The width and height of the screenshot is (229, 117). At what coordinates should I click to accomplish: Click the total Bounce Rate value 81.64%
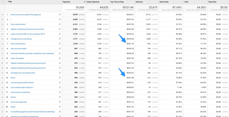click(x=177, y=7)
